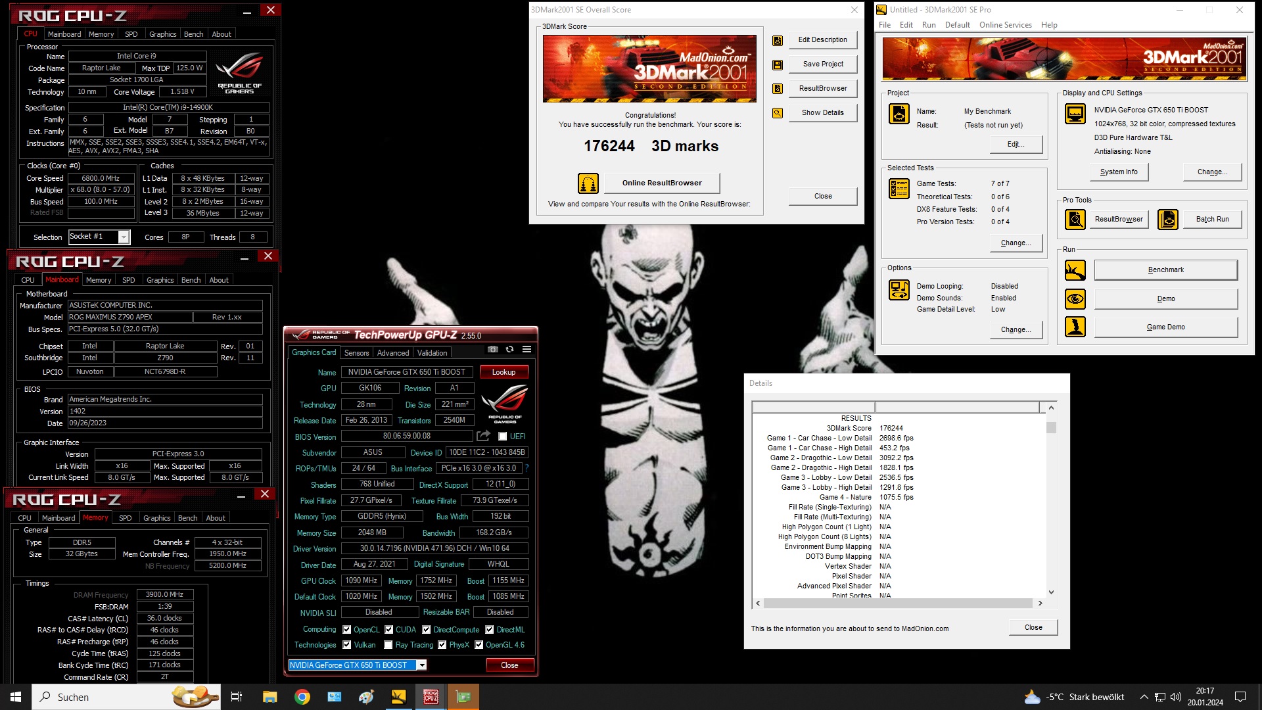1262x710 pixels.
Task: Toggle the DirectCompute checkbox
Action: [x=427, y=630]
